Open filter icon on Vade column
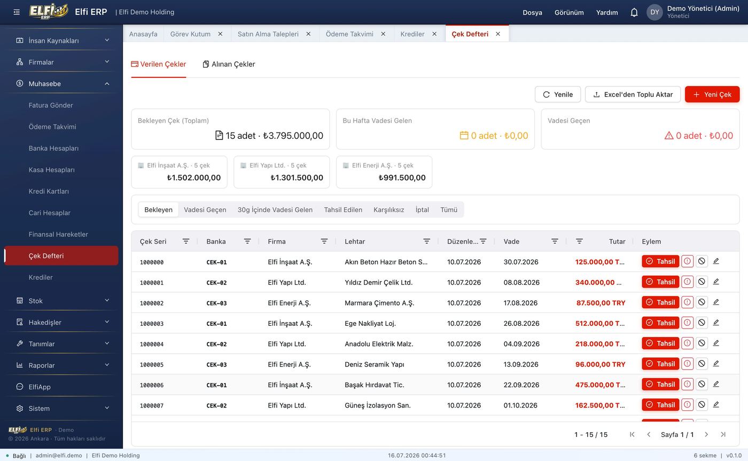The width and height of the screenshot is (748, 461). [x=555, y=241]
